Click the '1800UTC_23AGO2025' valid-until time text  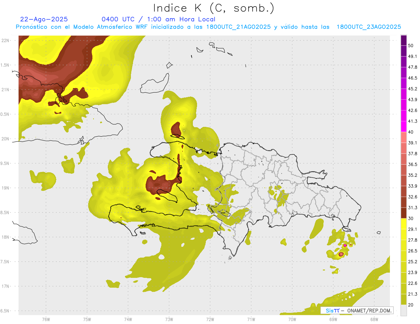click(x=369, y=27)
